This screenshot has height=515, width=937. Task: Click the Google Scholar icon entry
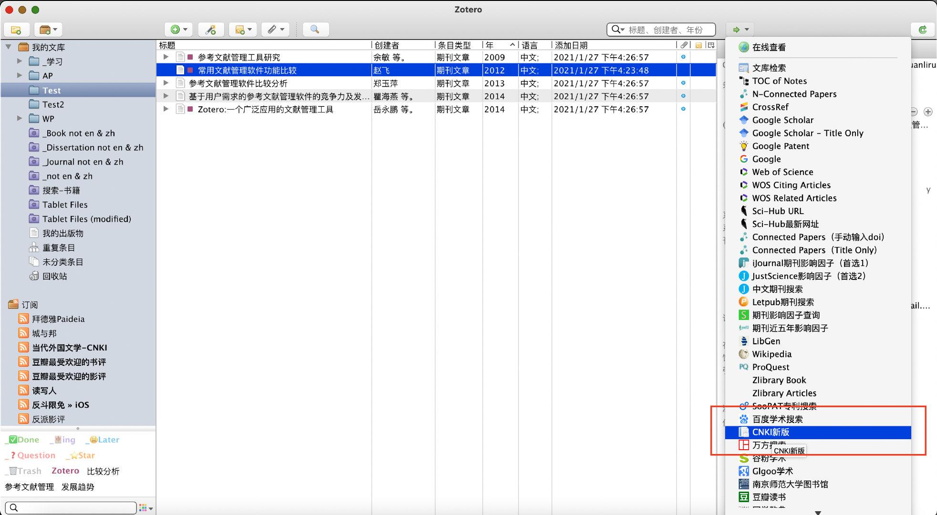coord(743,120)
